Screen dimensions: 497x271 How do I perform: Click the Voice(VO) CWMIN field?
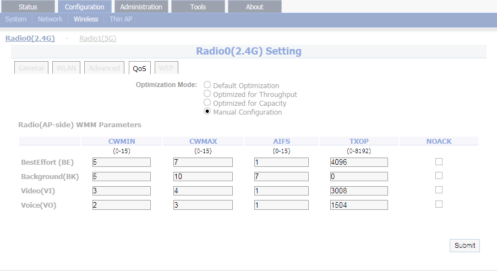tap(122, 205)
